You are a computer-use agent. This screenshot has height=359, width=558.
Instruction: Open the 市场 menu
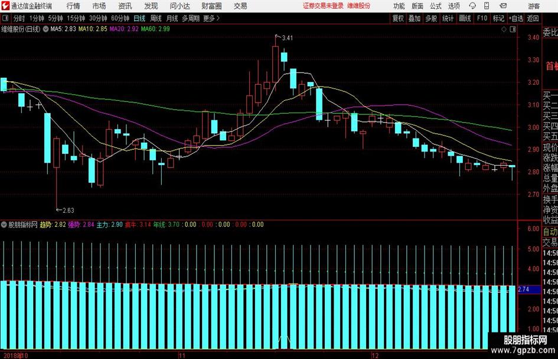coord(99,6)
